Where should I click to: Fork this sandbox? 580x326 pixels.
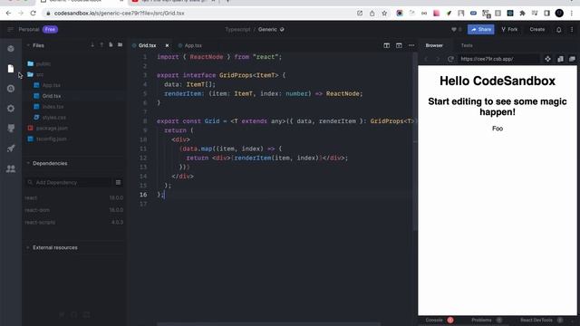click(509, 30)
